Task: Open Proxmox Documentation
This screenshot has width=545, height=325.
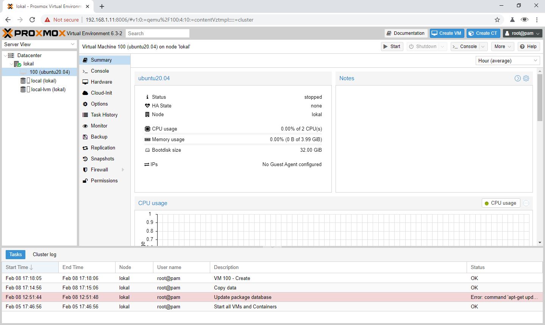Action: pyautogui.click(x=406, y=33)
